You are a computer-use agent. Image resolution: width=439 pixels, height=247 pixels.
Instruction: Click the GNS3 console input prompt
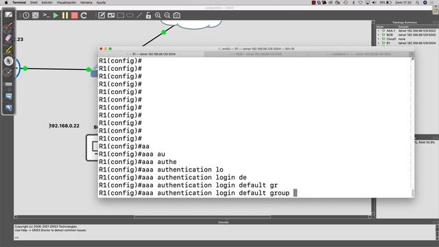pyautogui.click(x=16, y=237)
